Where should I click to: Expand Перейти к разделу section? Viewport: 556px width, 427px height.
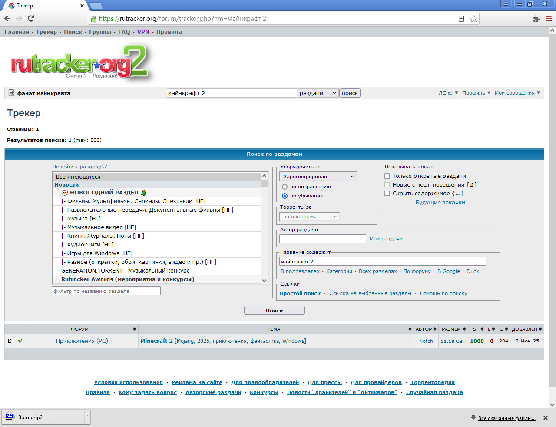click(79, 167)
